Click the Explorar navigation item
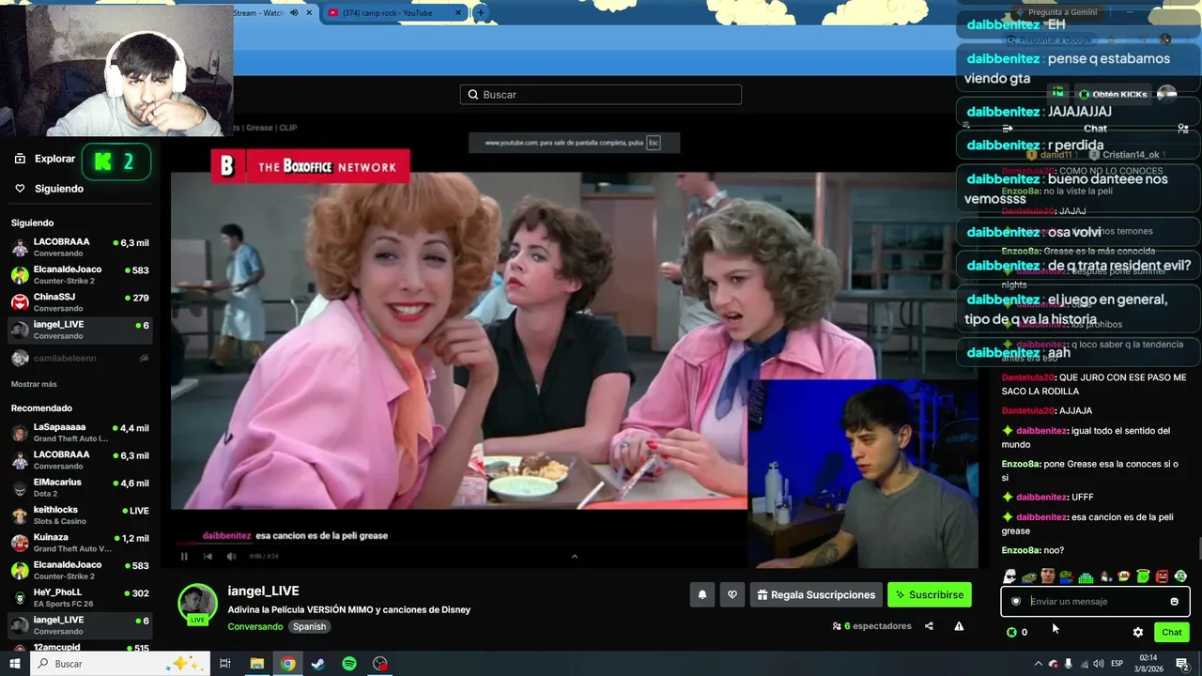 44,159
